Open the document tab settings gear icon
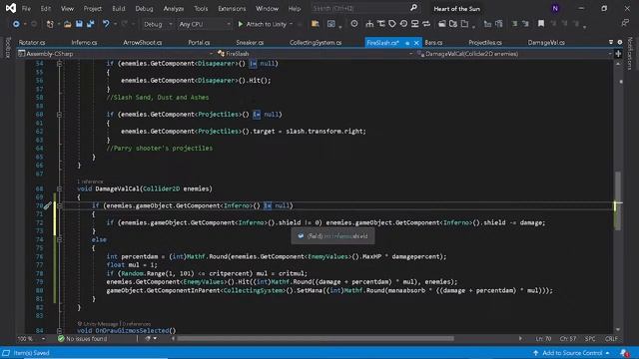The image size is (639, 359). click(x=620, y=42)
